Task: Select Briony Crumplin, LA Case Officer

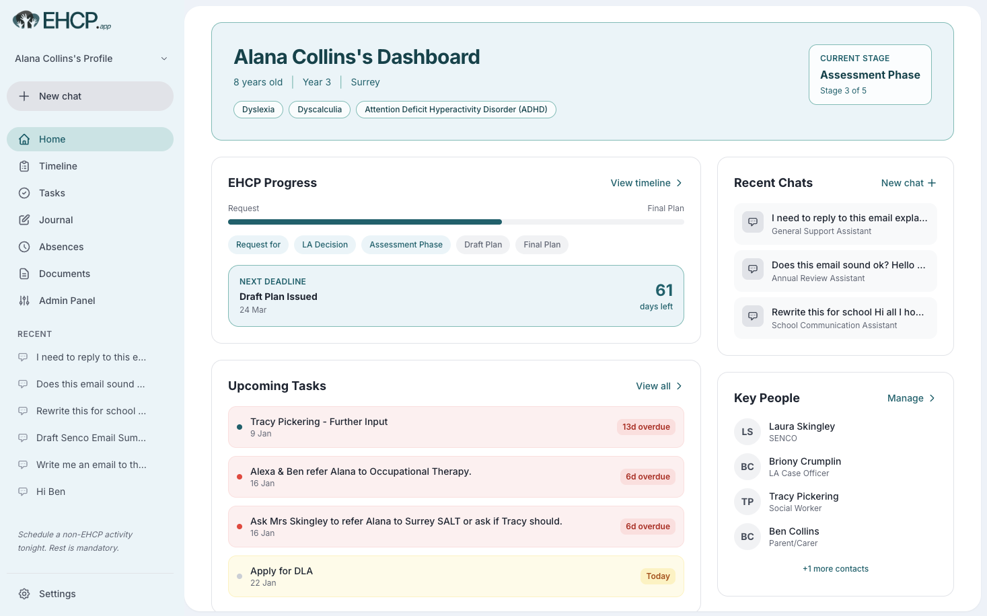Action: click(x=835, y=467)
